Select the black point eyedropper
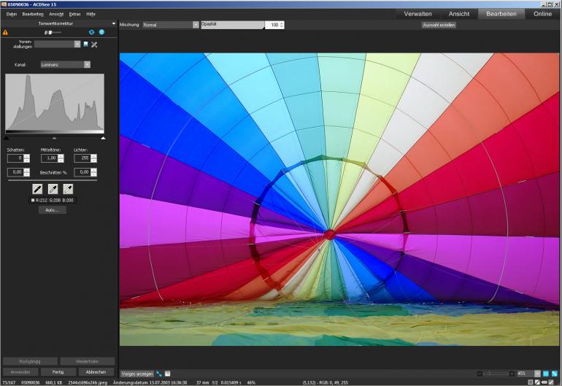This screenshot has height=386, width=562. pyautogui.click(x=37, y=189)
